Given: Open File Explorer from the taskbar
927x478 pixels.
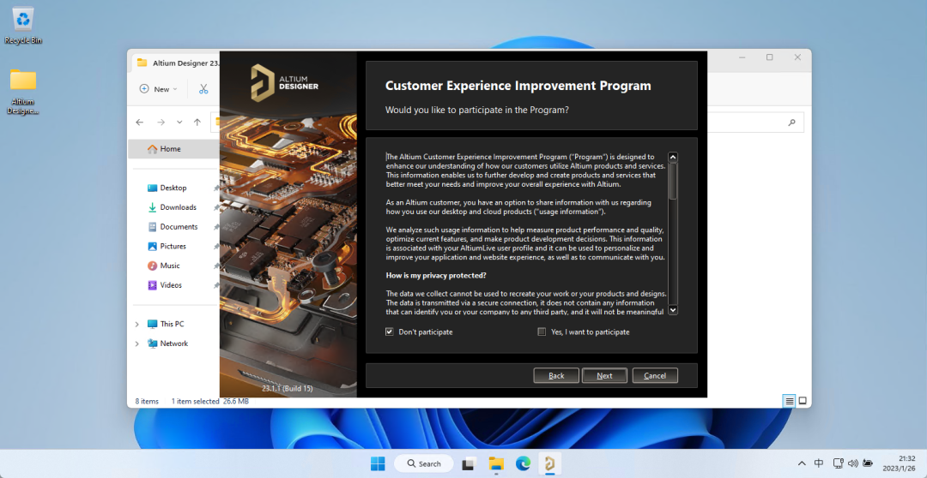Looking at the screenshot, I should [x=496, y=463].
